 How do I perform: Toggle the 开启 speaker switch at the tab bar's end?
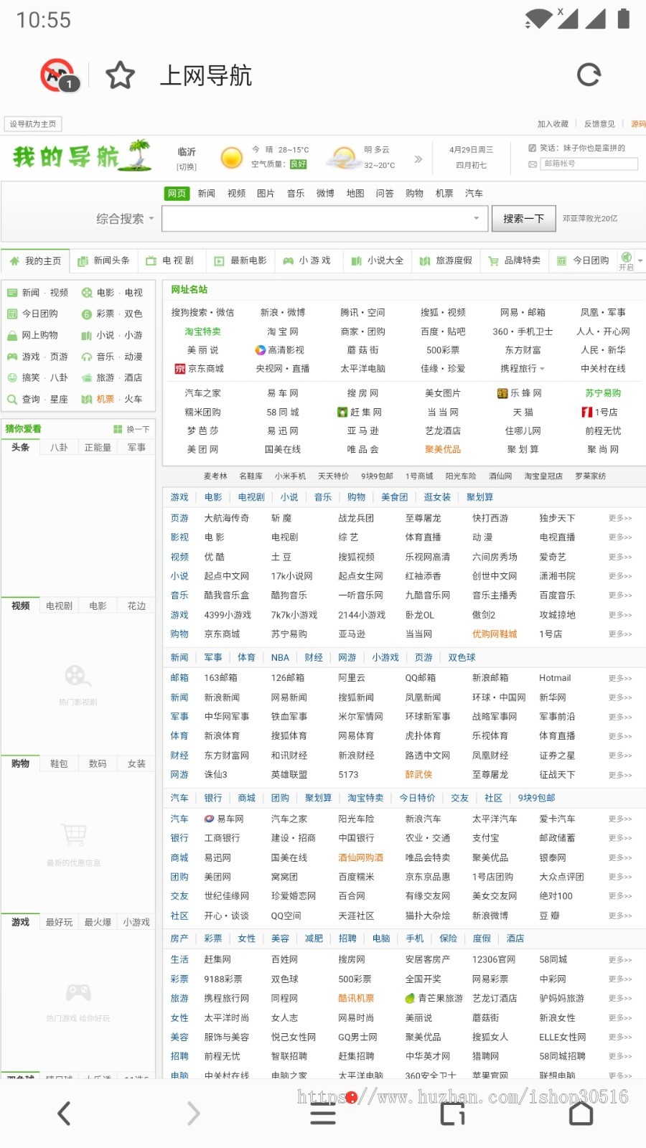coord(627,260)
